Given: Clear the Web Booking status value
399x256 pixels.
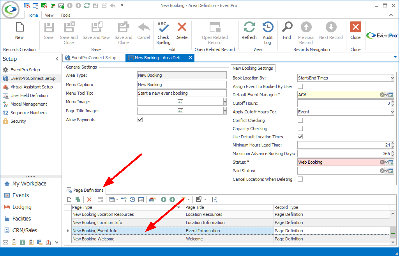Looking at the screenshot, I should 382,162.
